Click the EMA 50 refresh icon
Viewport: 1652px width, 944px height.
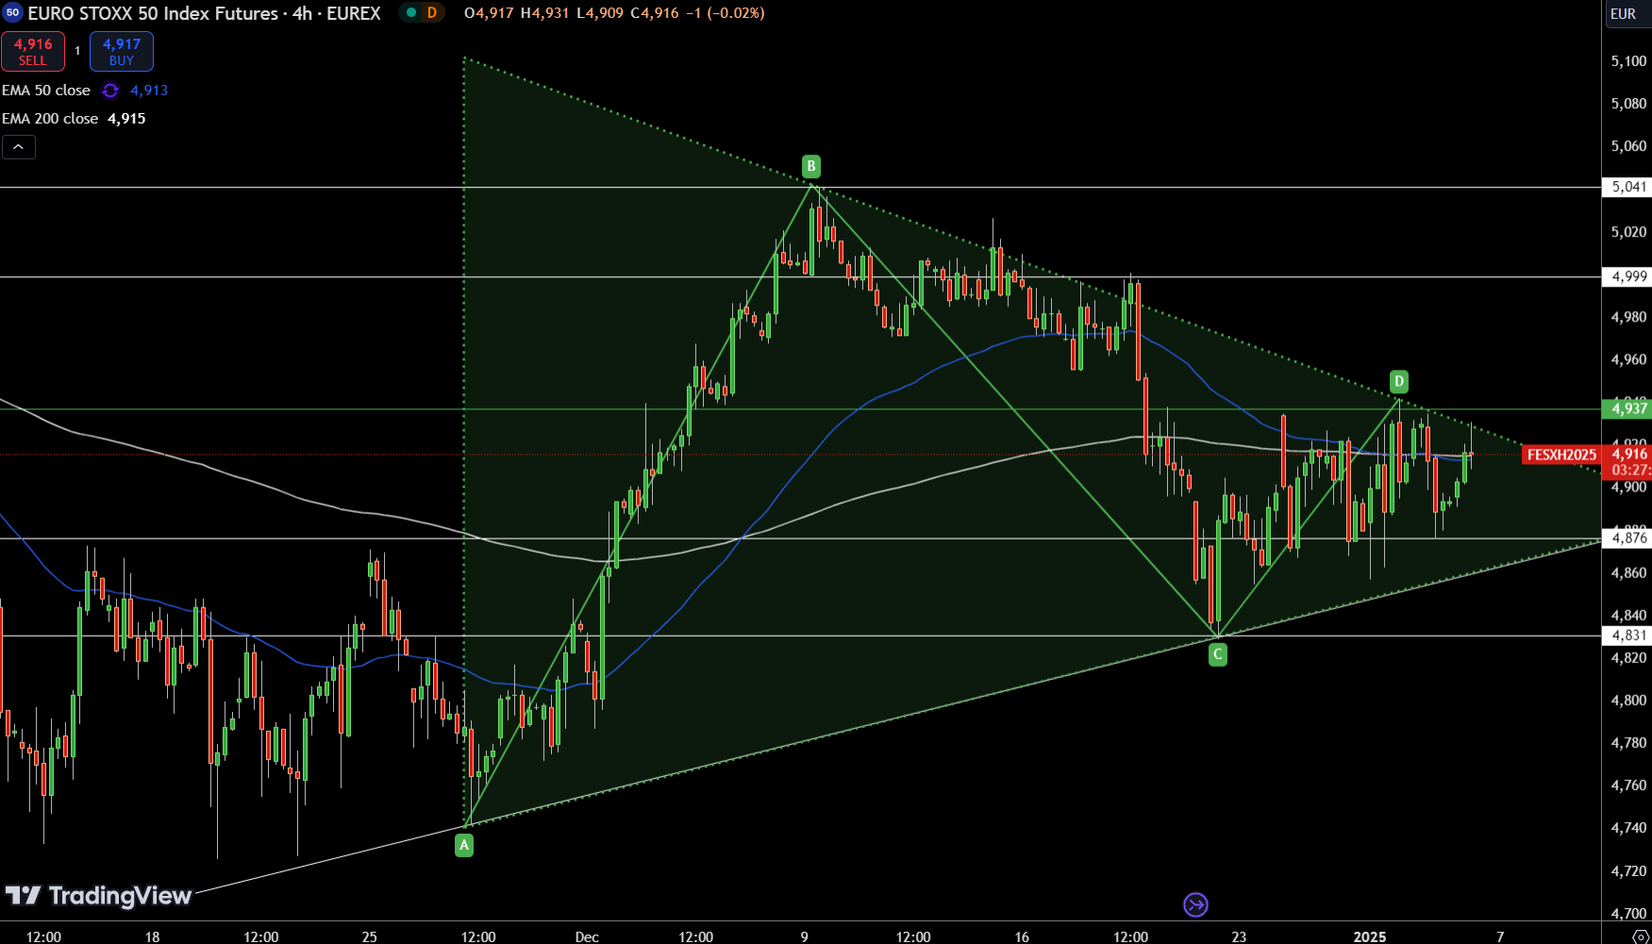click(x=110, y=91)
